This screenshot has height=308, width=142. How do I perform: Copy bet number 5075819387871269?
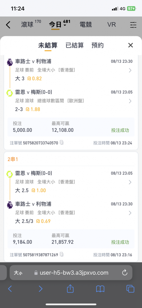[61, 255]
